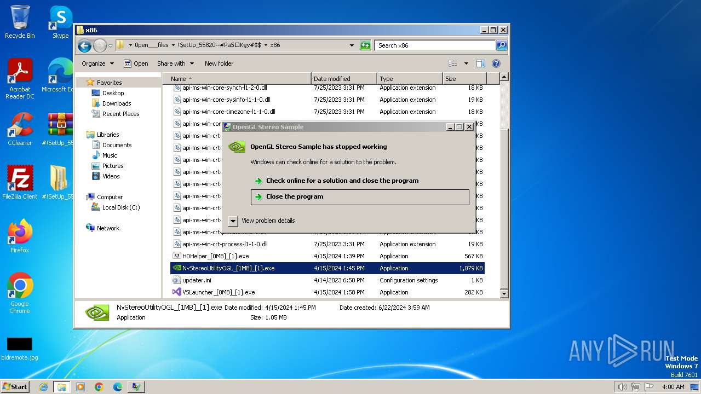This screenshot has width=701, height=394.
Task: Toggle the preview pane
Action: point(480,63)
